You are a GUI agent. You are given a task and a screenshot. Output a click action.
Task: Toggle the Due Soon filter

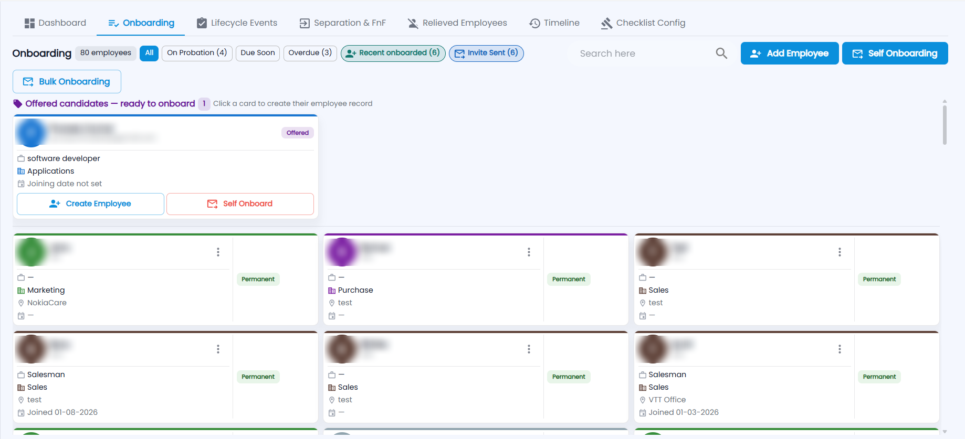coord(258,53)
